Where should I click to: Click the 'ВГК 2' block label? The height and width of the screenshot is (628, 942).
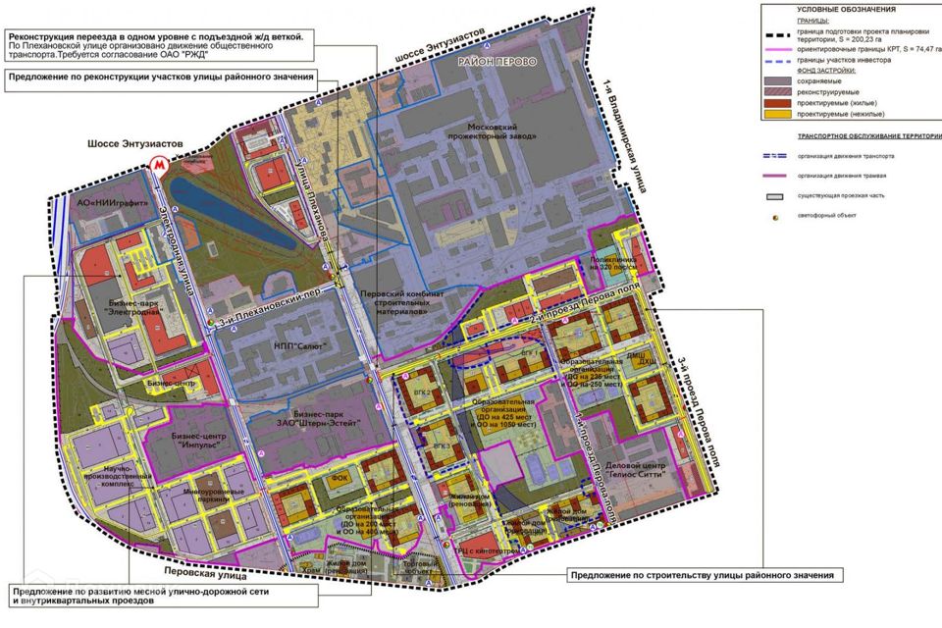[422, 391]
